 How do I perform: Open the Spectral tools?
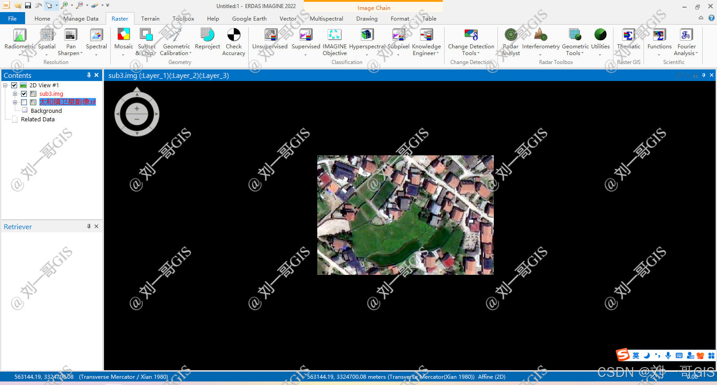coord(96,41)
